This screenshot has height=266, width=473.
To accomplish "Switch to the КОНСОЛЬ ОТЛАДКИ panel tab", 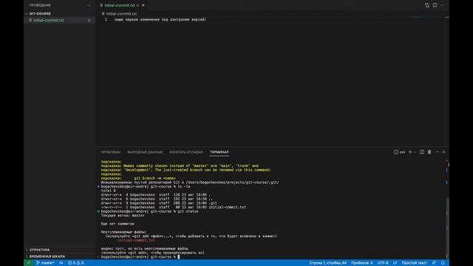I will [186, 152].
